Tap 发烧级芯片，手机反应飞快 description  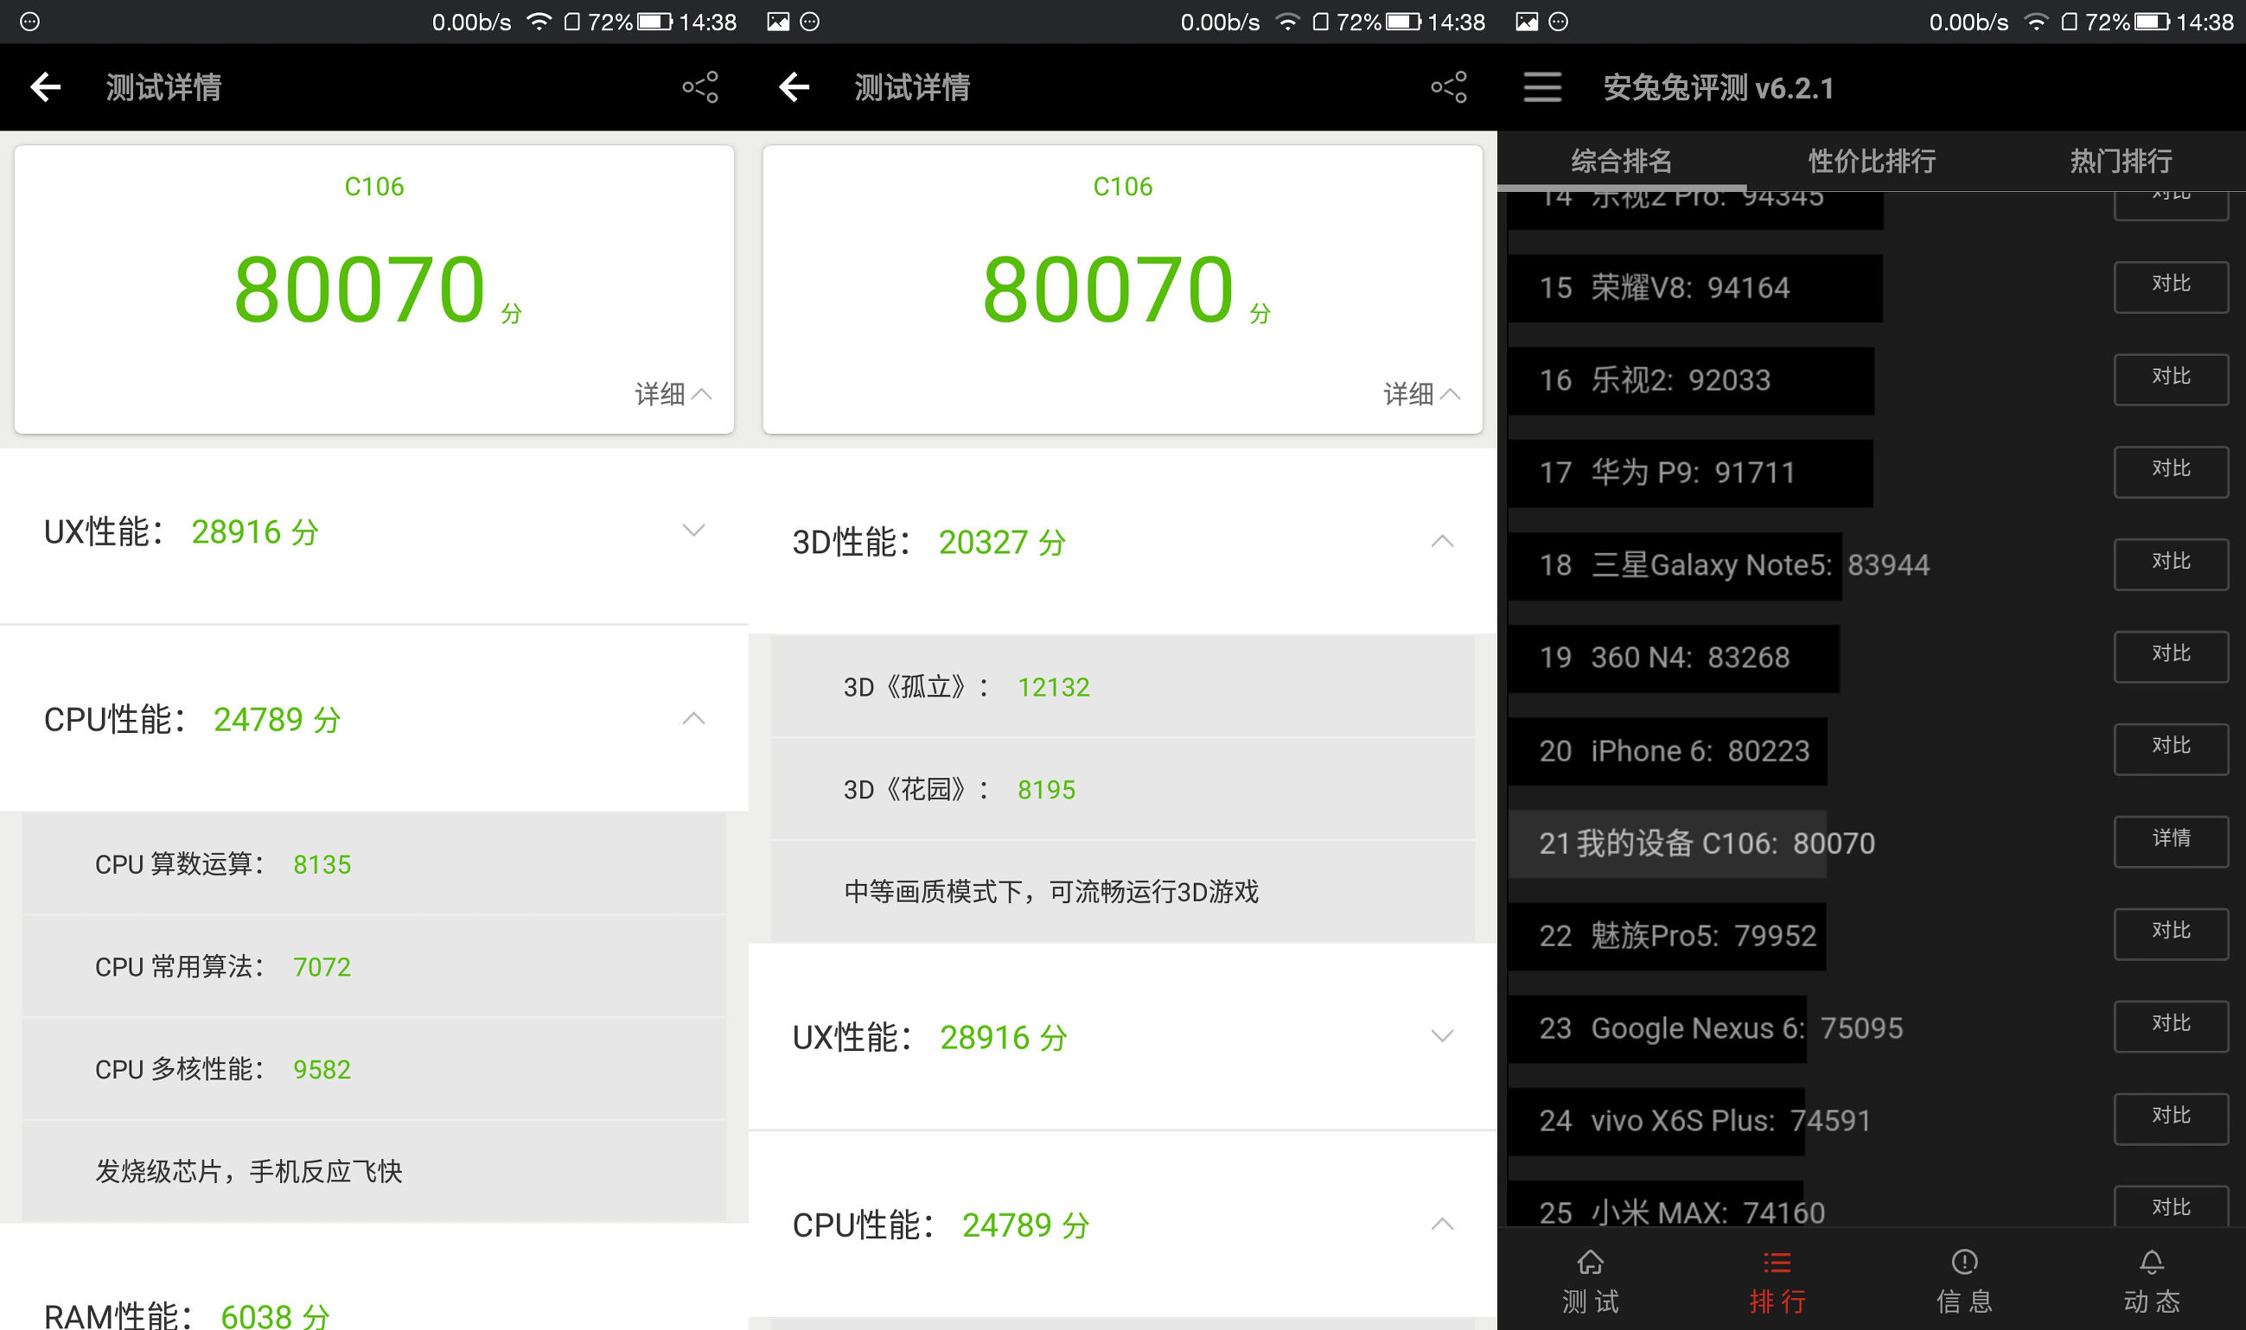(x=248, y=1170)
